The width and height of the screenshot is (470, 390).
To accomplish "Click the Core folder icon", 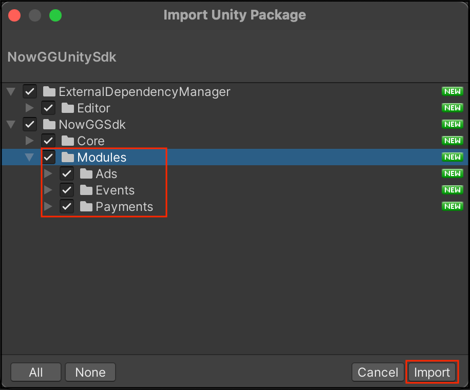I will (x=68, y=141).
